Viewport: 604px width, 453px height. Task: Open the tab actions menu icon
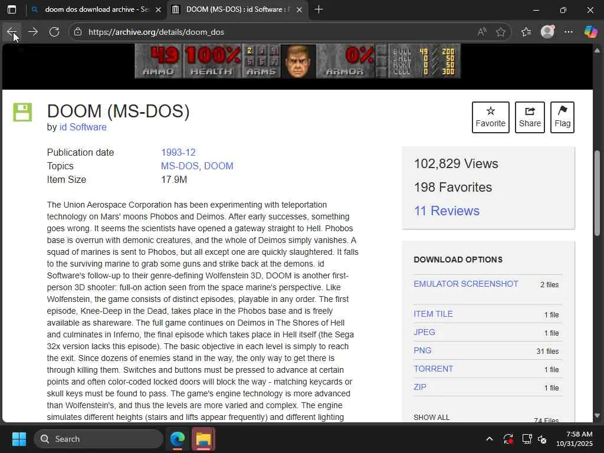12,9
